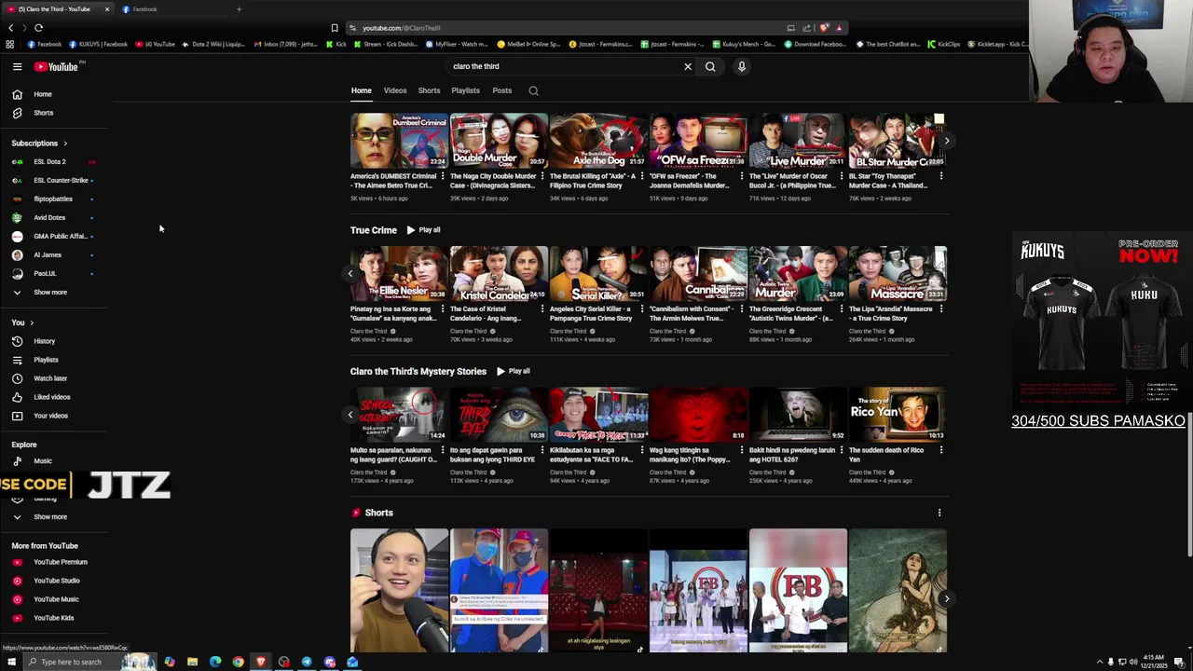Open the ESL Dota 2 subscription

[x=49, y=162]
